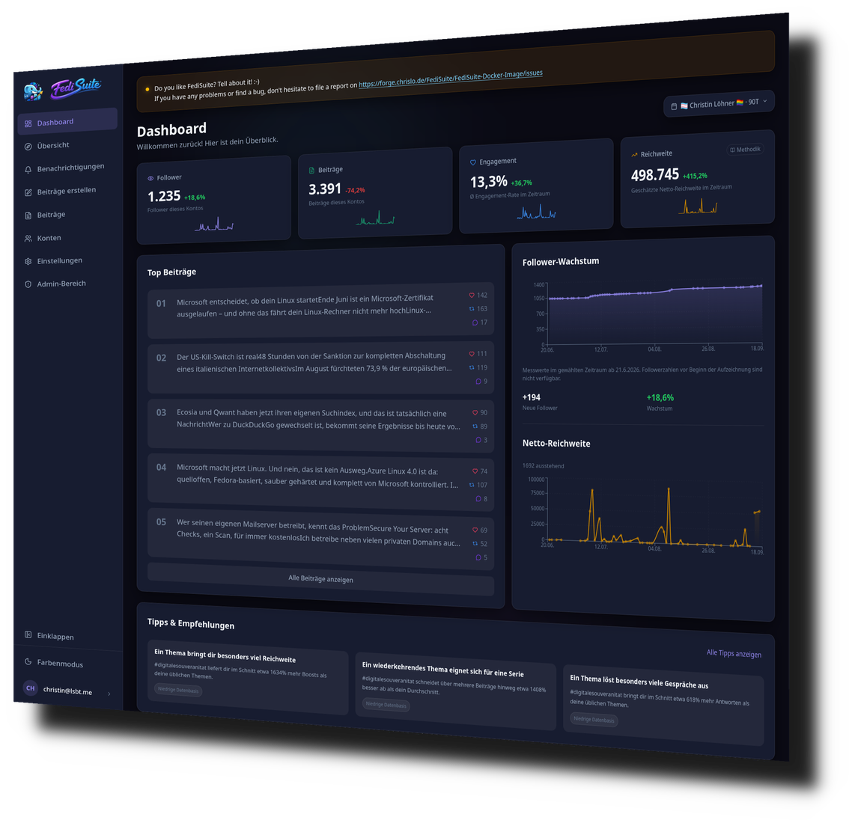Viewport: 855px width, 826px height.
Task: Click the Einklappen panel icon
Action: [x=28, y=634]
